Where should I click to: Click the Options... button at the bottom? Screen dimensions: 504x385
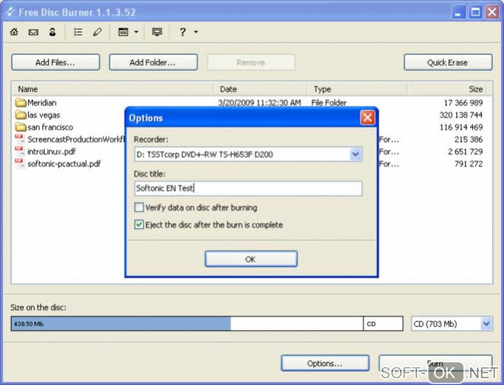click(325, 363)
